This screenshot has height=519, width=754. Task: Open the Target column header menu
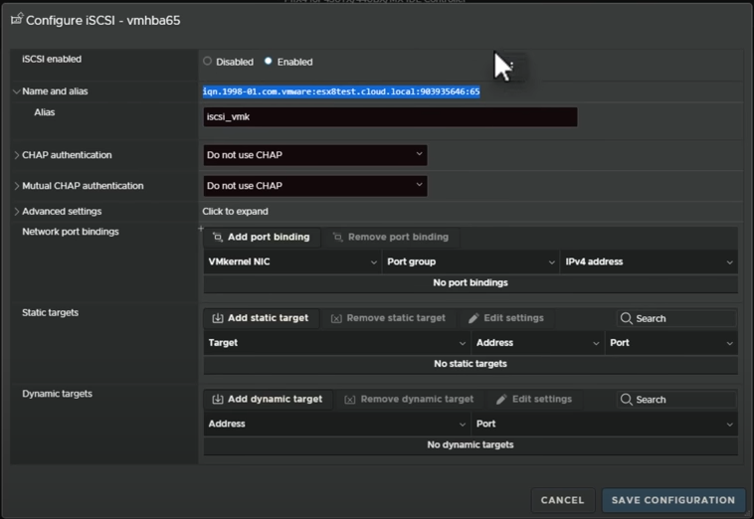(462, 343)
